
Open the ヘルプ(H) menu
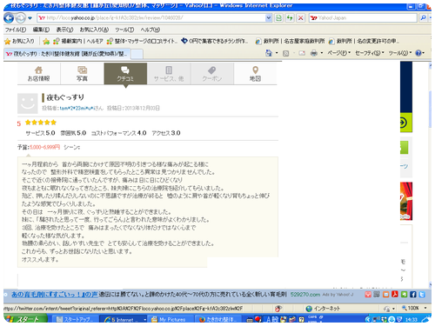[151, 30]
